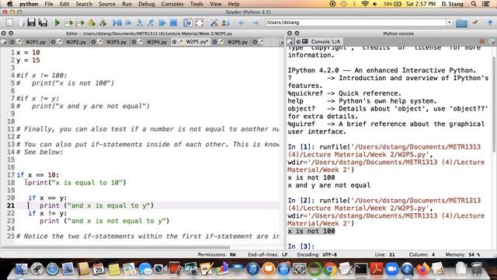Stop debugging blue square icon
The height and width of the screenshot is (280, 497).
[173, 23]
